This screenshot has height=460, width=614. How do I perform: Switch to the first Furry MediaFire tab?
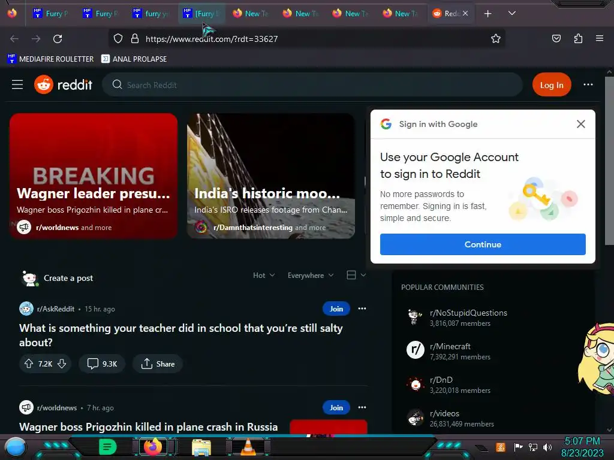click(52, 14)
